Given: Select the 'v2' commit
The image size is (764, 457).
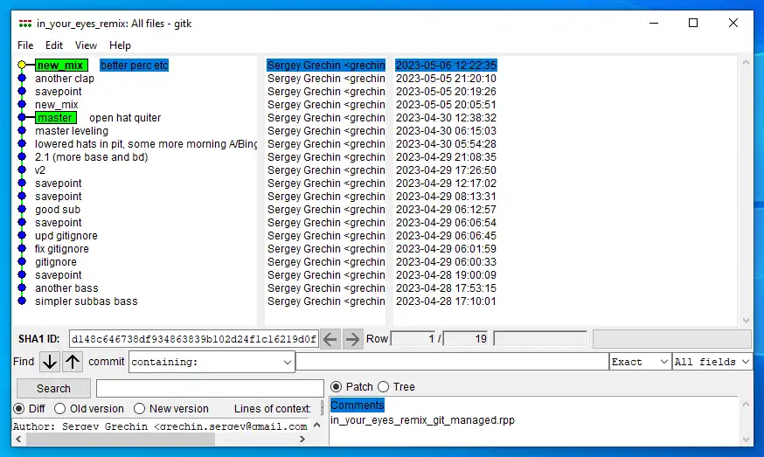Looking at the screenshot, I should coord(40,170).
